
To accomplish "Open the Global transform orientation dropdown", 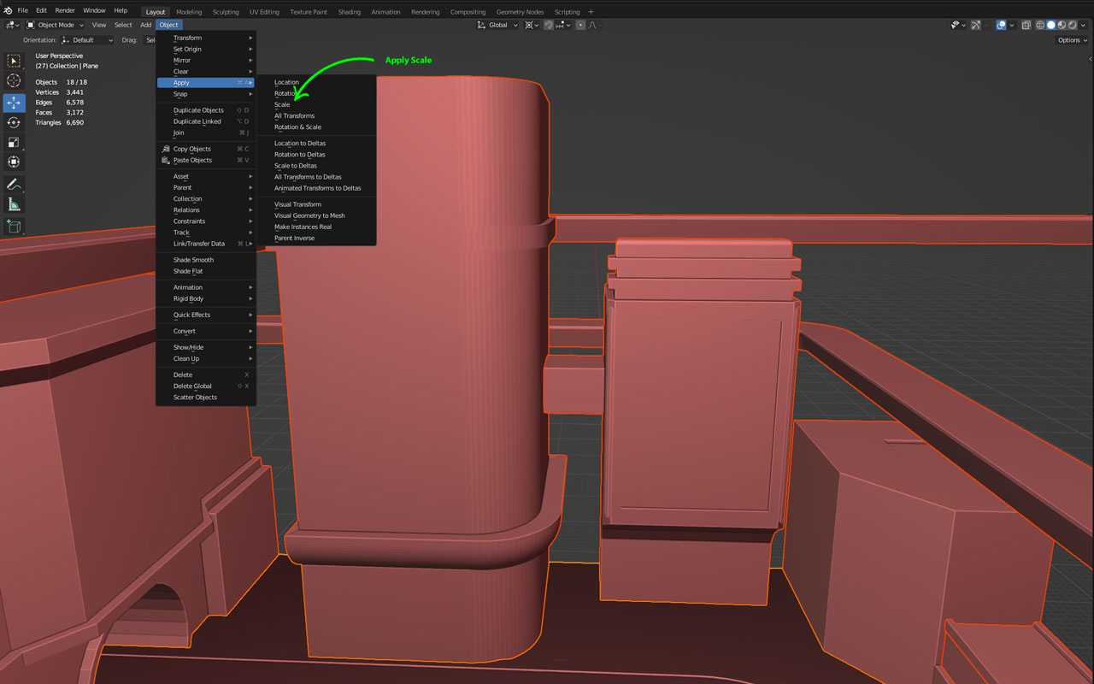I will pos(497,26).
